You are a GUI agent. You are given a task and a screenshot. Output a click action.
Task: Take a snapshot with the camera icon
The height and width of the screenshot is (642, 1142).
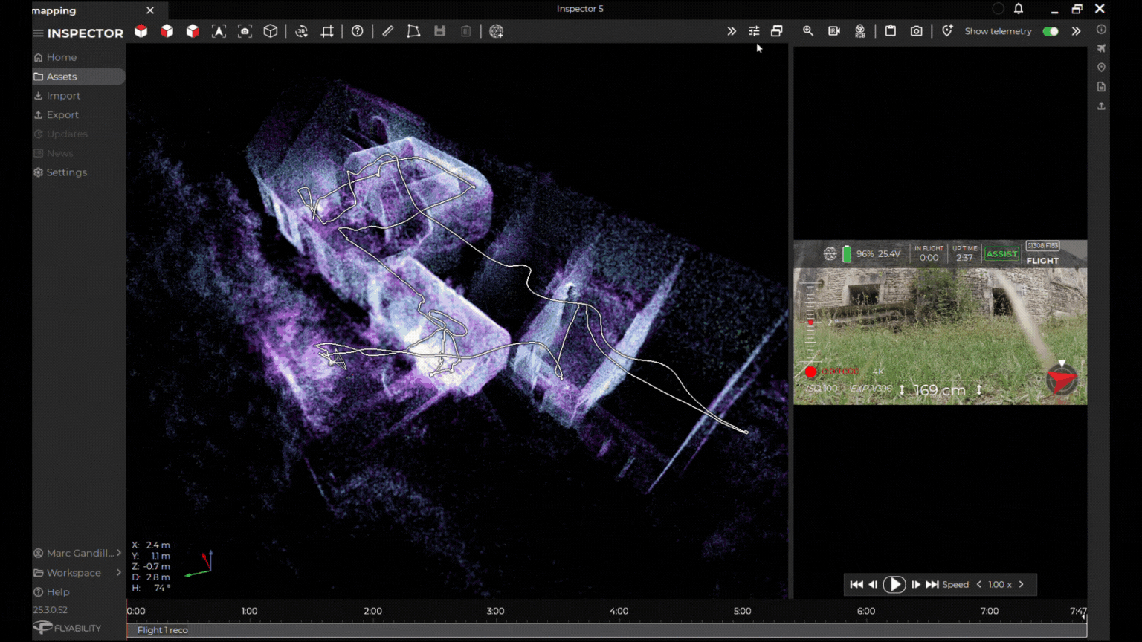[916, 31]
